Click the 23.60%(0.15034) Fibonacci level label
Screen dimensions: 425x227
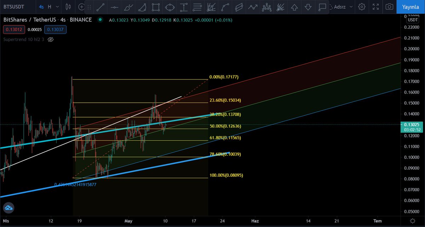point(225,100)
